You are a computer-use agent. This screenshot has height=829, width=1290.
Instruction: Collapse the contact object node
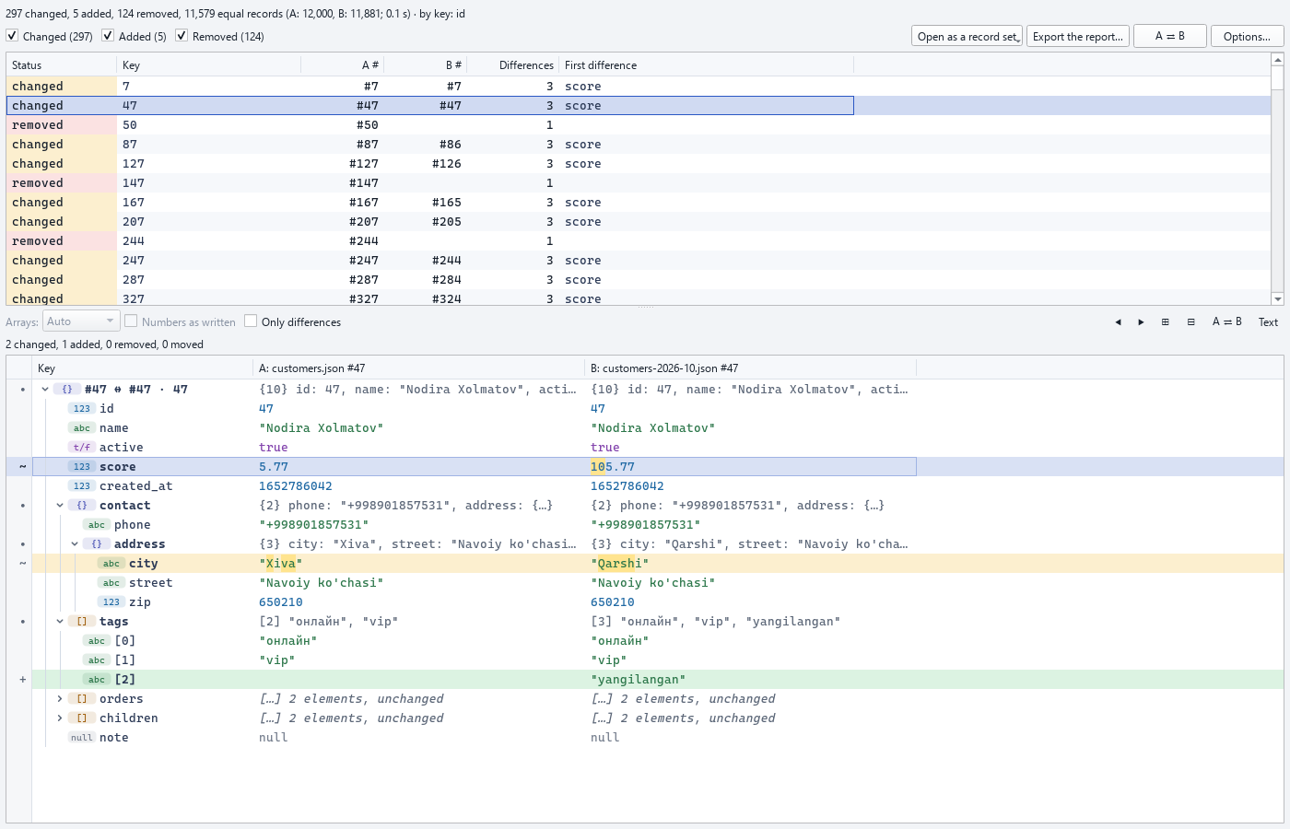coord(60,506)
